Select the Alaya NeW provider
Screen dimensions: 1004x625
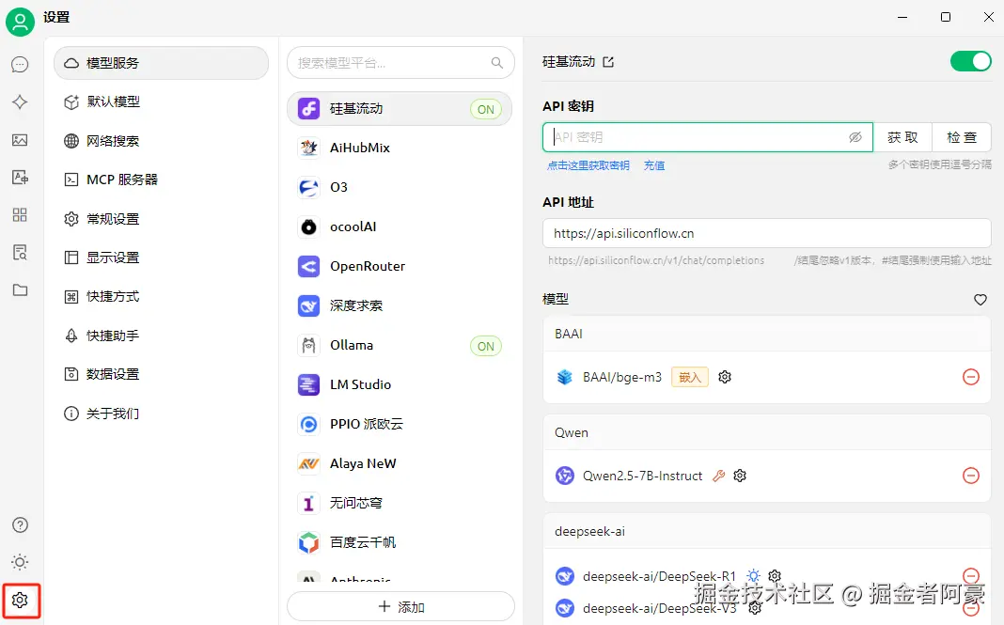click(x=400, y=463)
